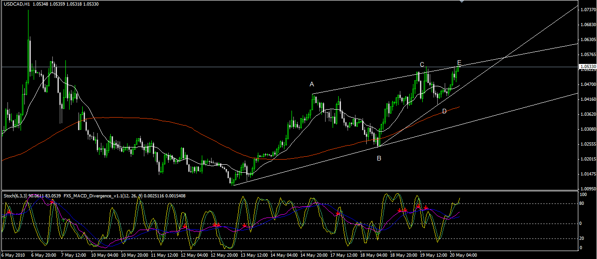Click the 1.04160 price level on axis
Viewport: 597px width, 259px height.
588,99
